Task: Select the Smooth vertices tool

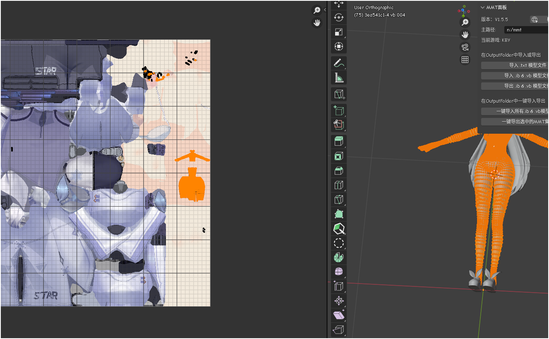Action: pyautogui.click(x=339, y=272)
